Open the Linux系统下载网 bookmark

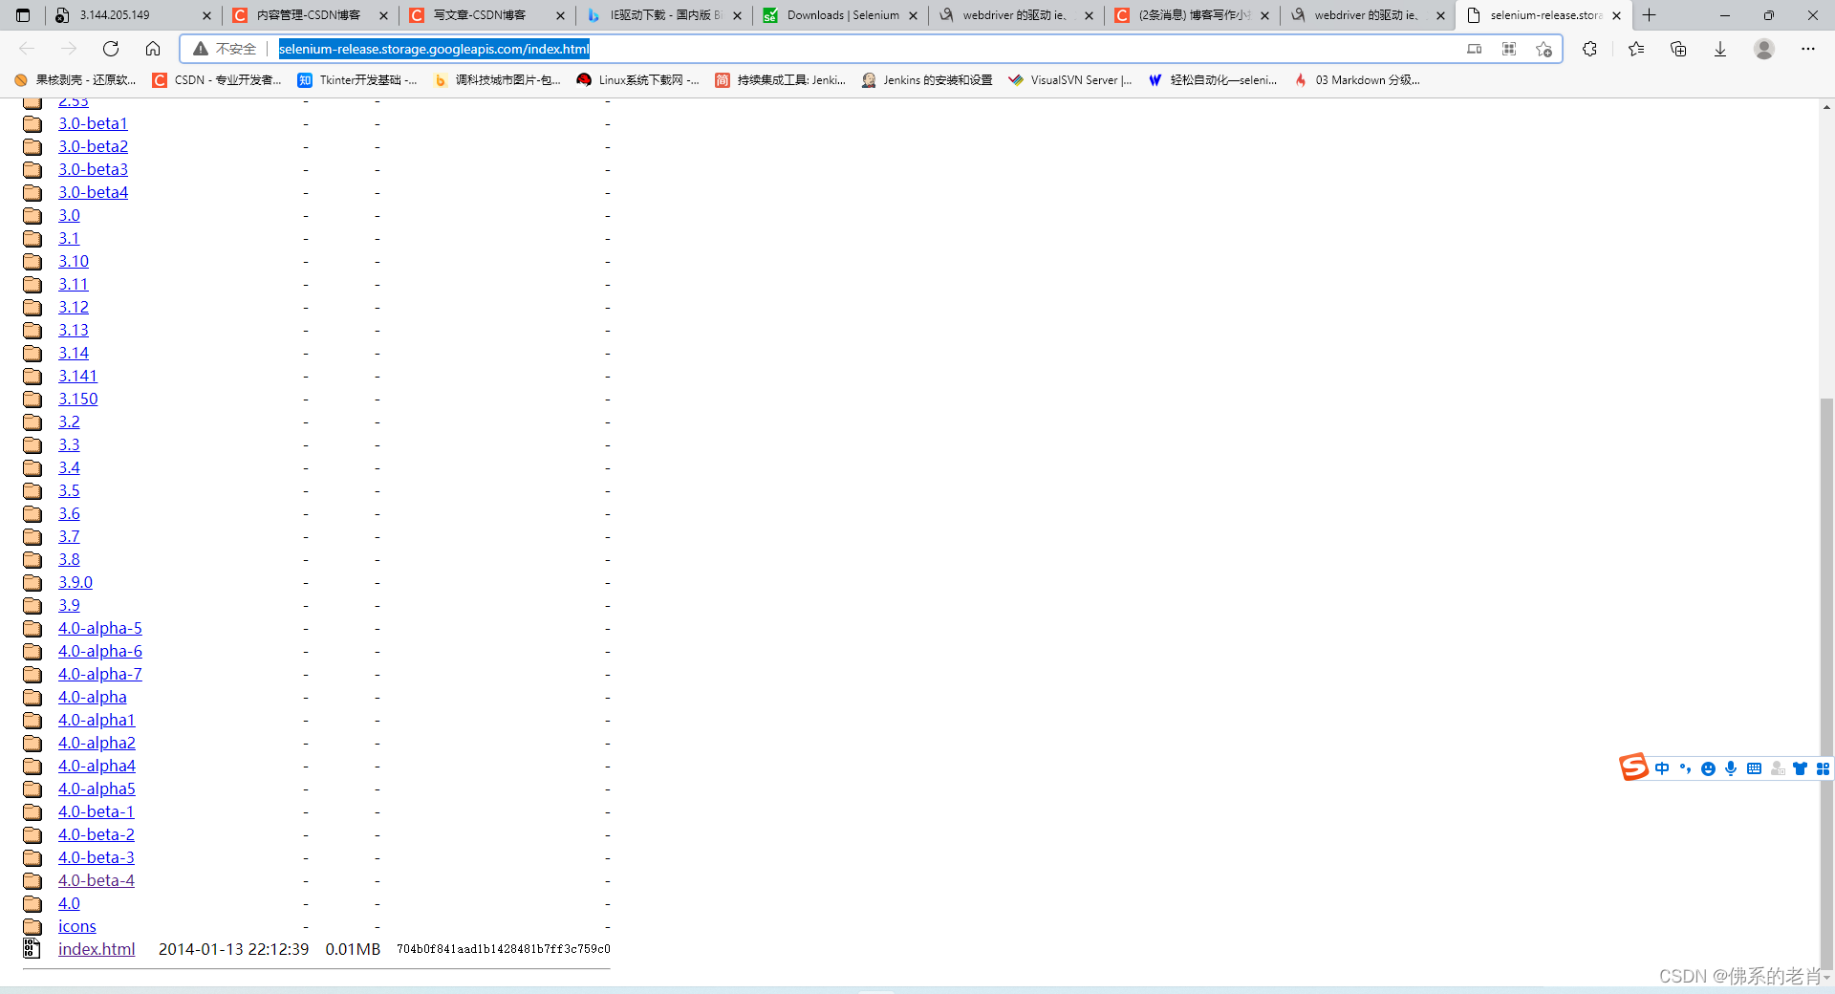click(637, 80)
